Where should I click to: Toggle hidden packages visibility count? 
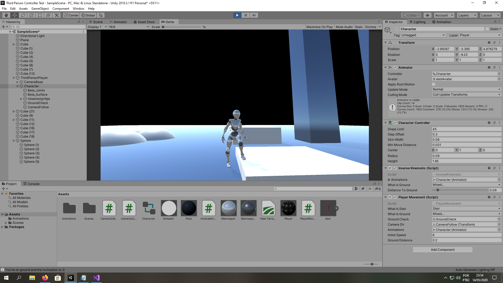pyautogui.click(x=378, y=189)
